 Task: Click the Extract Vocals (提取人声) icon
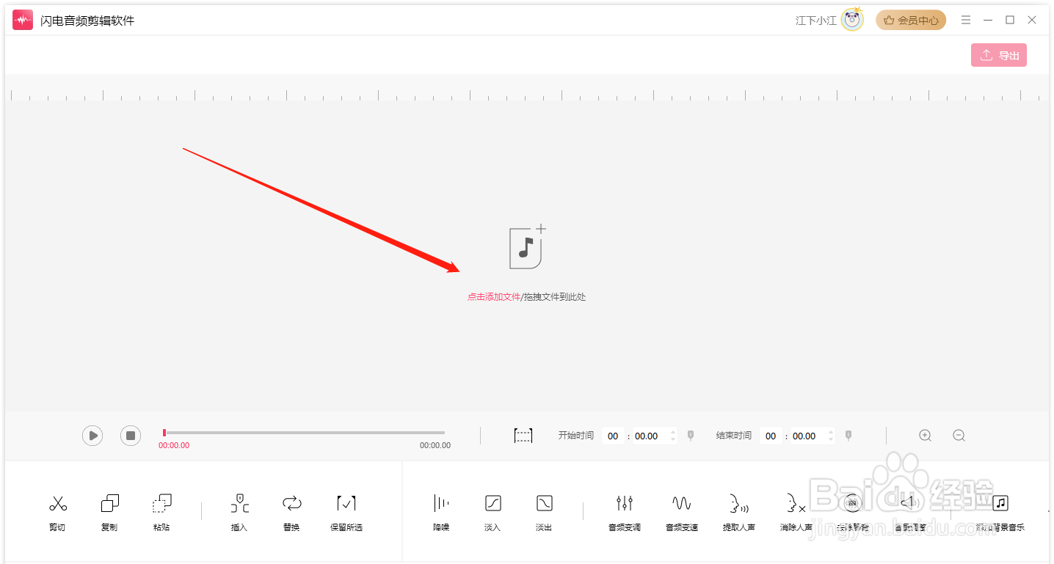coord(738,504)
